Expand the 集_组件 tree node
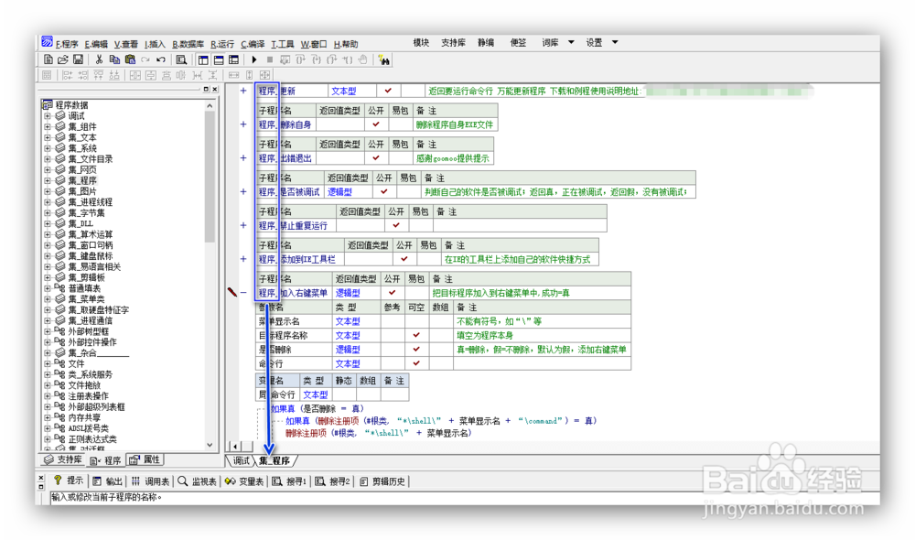Viewport: 915px width, 540px height. (48, 126)
